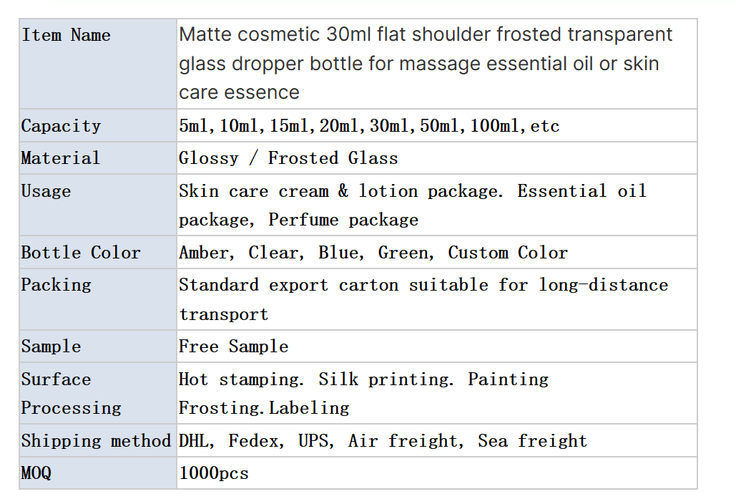
Task: Click the Amber, Clear, Blue, Green colors cell
Action: pyautogui.click(x=436, y=252)
